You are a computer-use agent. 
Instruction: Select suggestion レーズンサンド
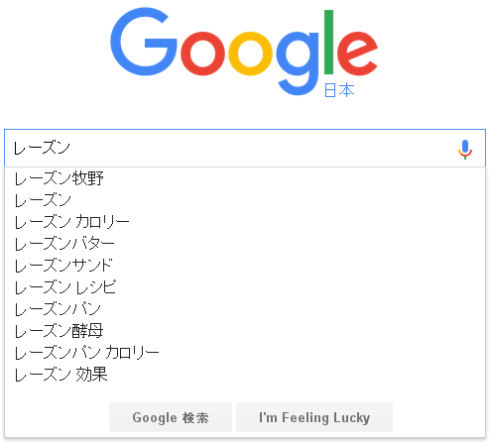click(245, 266)
